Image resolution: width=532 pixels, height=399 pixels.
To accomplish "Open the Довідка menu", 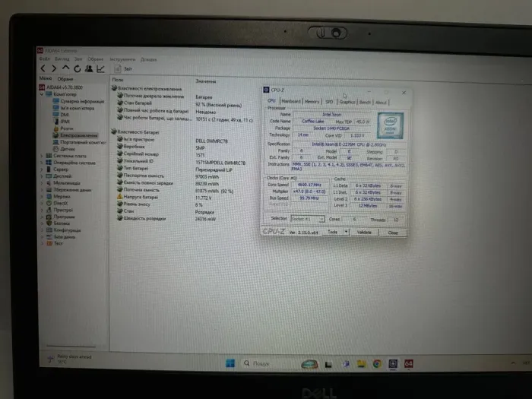I will point(149,60).
